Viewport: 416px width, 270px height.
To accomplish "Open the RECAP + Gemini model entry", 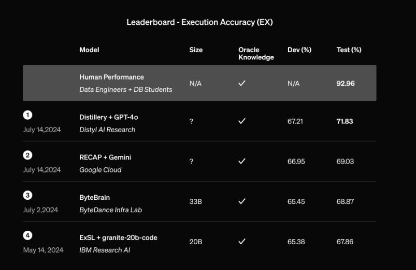I will pos(105,157).
